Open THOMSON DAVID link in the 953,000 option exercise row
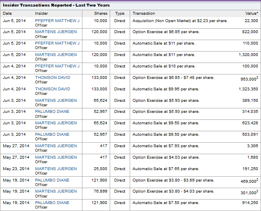The width and height of the screenshot is (261, 211). 53,78
